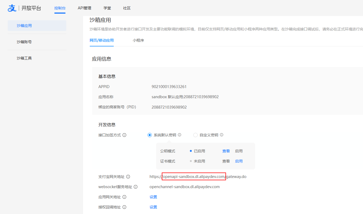The width and height of the screenshot is (363, 214).
Task: Click the 证书模式 label
Action: click(x=168, y=161)
